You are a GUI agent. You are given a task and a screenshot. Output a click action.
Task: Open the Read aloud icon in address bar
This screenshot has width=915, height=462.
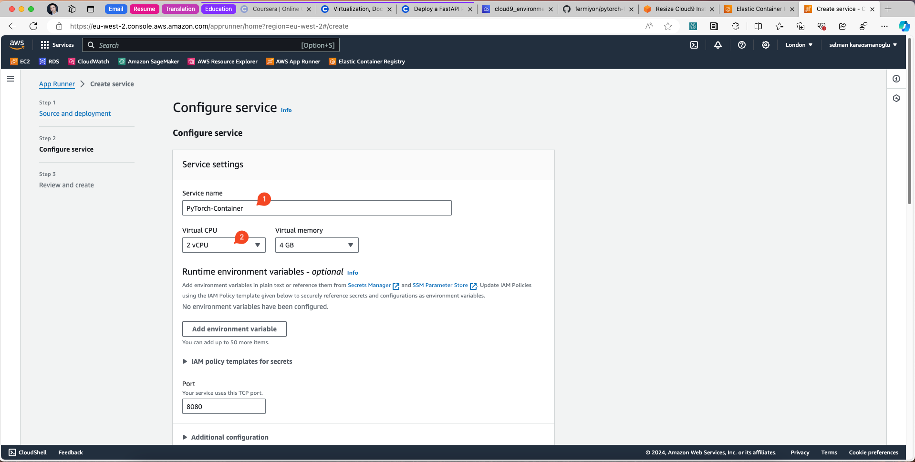(x=649, y=26)
